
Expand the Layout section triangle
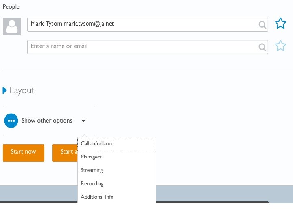5,90
